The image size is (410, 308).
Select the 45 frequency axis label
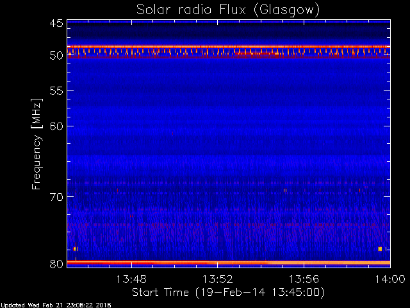click(56, 23)
